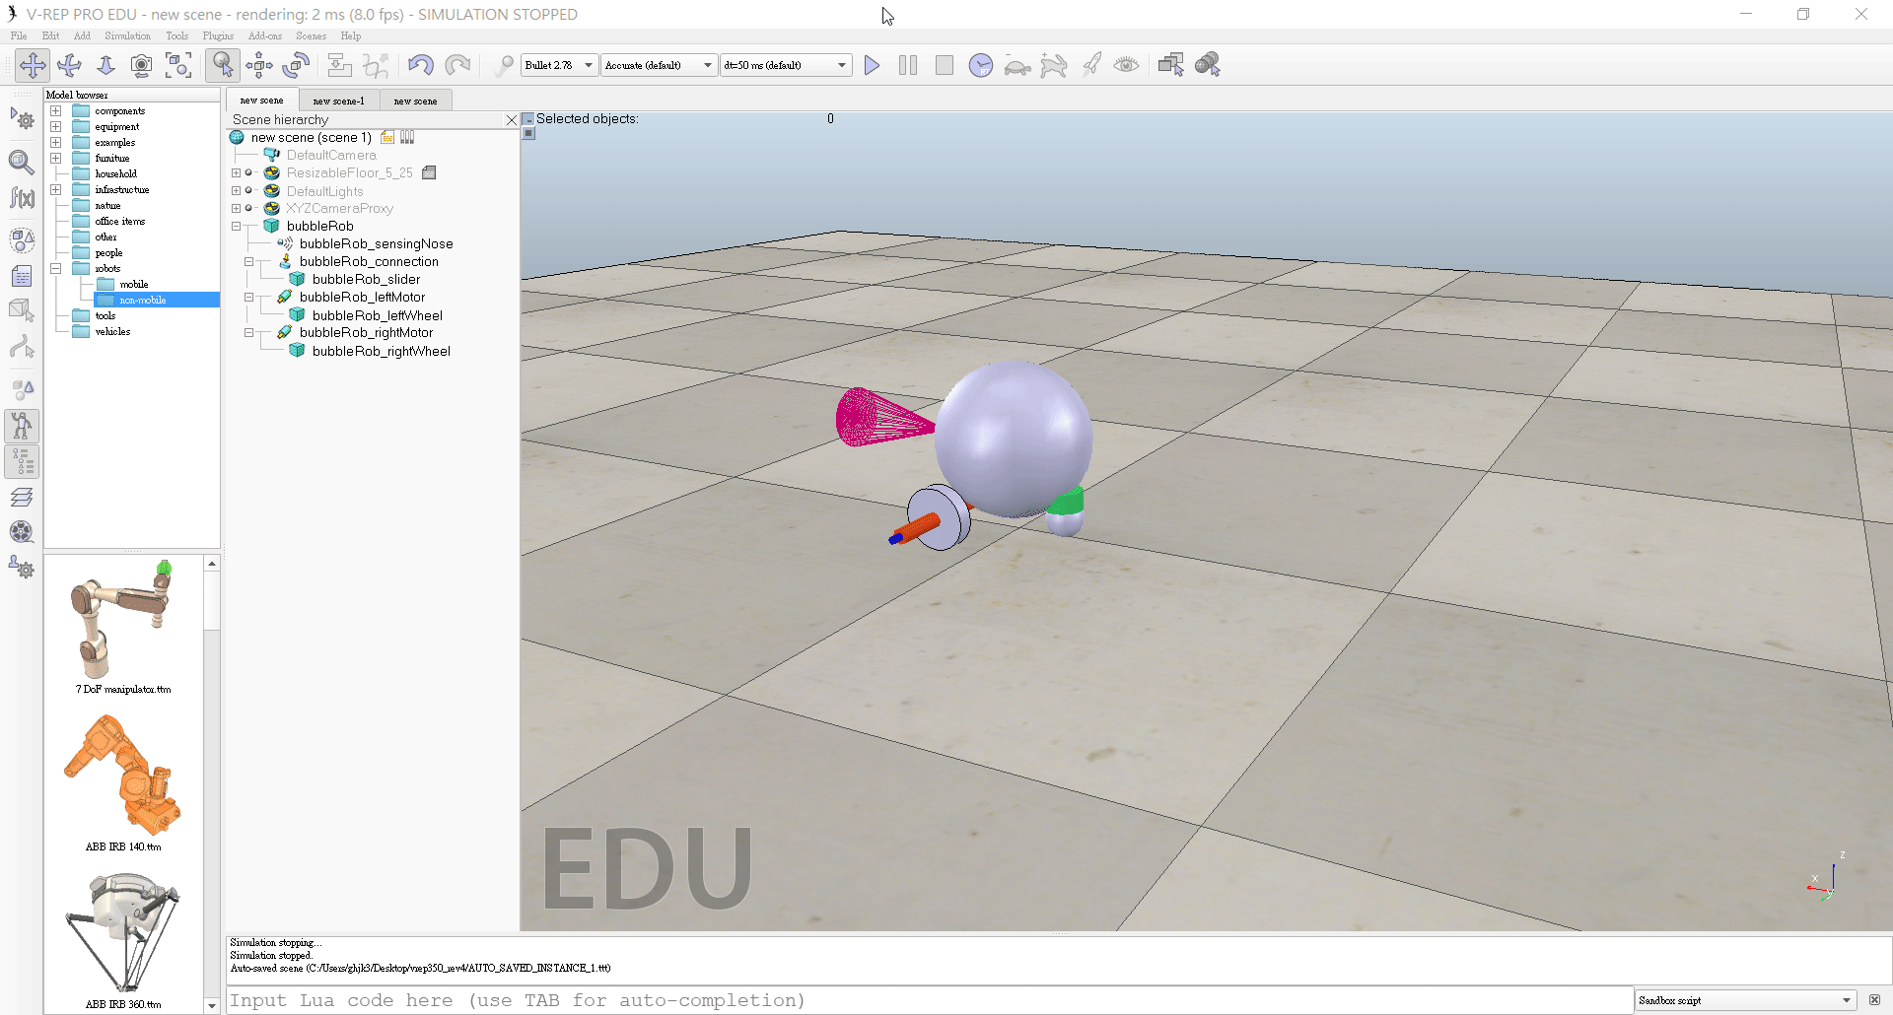Open the Sandbox script dropdown
1893x1015 pixels.
pos(1745,1000)
